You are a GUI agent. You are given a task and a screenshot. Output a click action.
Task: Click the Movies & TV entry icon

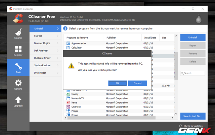[68, 98]
